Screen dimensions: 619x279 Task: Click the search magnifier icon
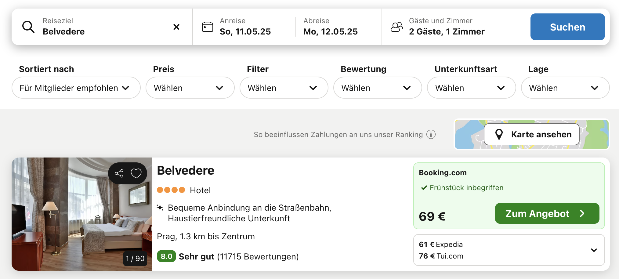click(28, 27)
